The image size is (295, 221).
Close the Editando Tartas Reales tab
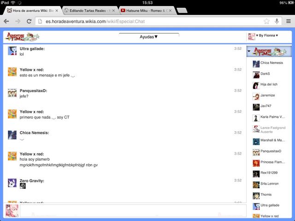click(x=113, y=11)
